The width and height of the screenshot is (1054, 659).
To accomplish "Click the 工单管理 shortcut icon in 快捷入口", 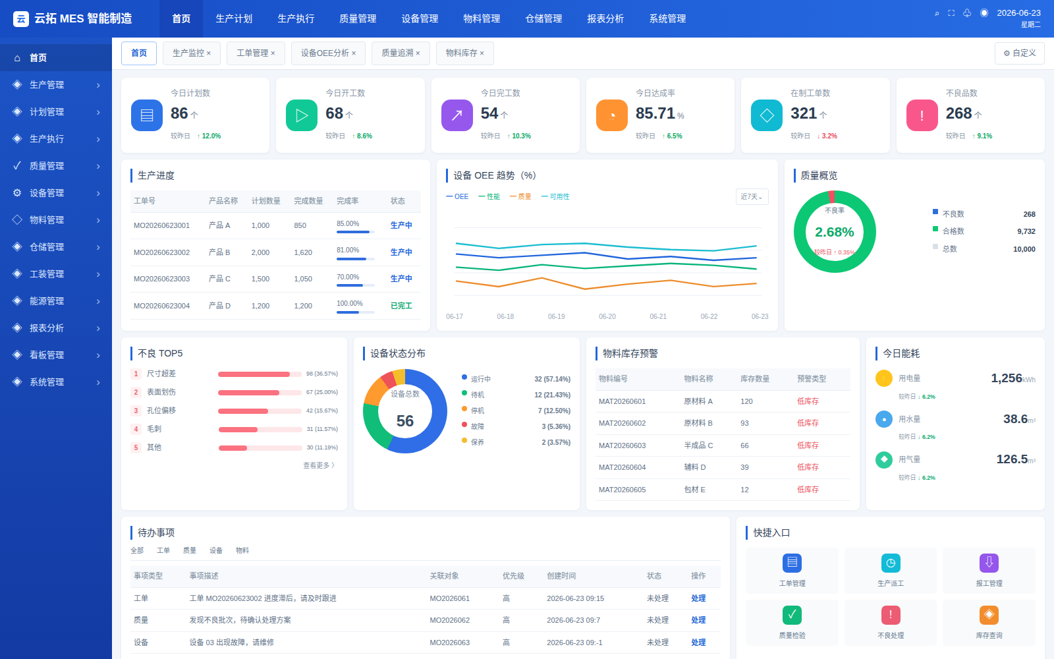I will click(x=792, y=563).
